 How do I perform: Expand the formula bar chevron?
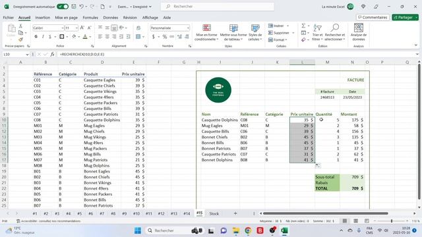pos(417,54)
